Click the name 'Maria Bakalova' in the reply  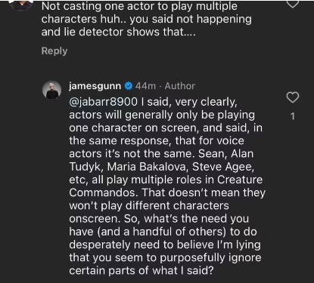tap(148, 167)
